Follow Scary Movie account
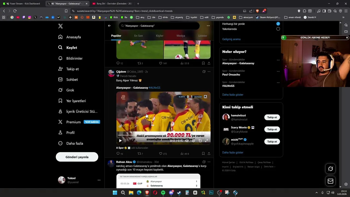Screen dimensions: 350x197 click(272, 129)
